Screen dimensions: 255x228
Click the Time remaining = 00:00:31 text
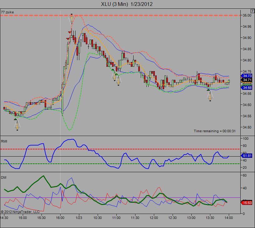pos(214,131)
